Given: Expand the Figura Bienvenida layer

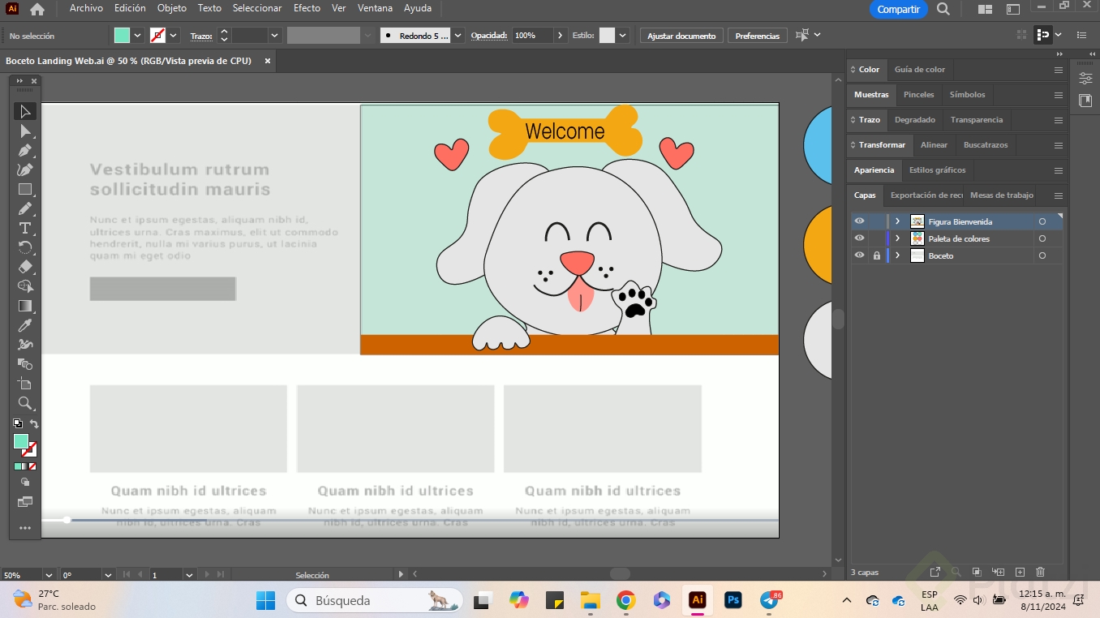Looking at the screenshot, I should (x=897, y=221).
